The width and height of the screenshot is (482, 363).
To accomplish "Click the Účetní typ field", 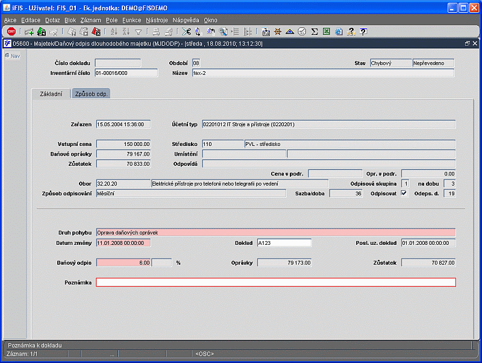I will [328, 124].
